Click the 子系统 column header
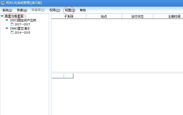 (69, 16)
